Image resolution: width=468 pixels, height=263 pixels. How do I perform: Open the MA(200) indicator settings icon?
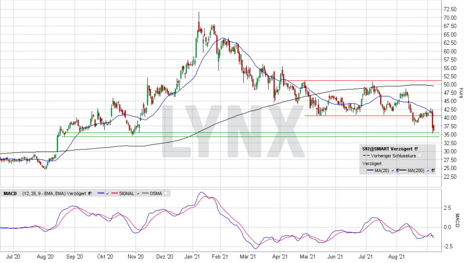pos(433,170)
